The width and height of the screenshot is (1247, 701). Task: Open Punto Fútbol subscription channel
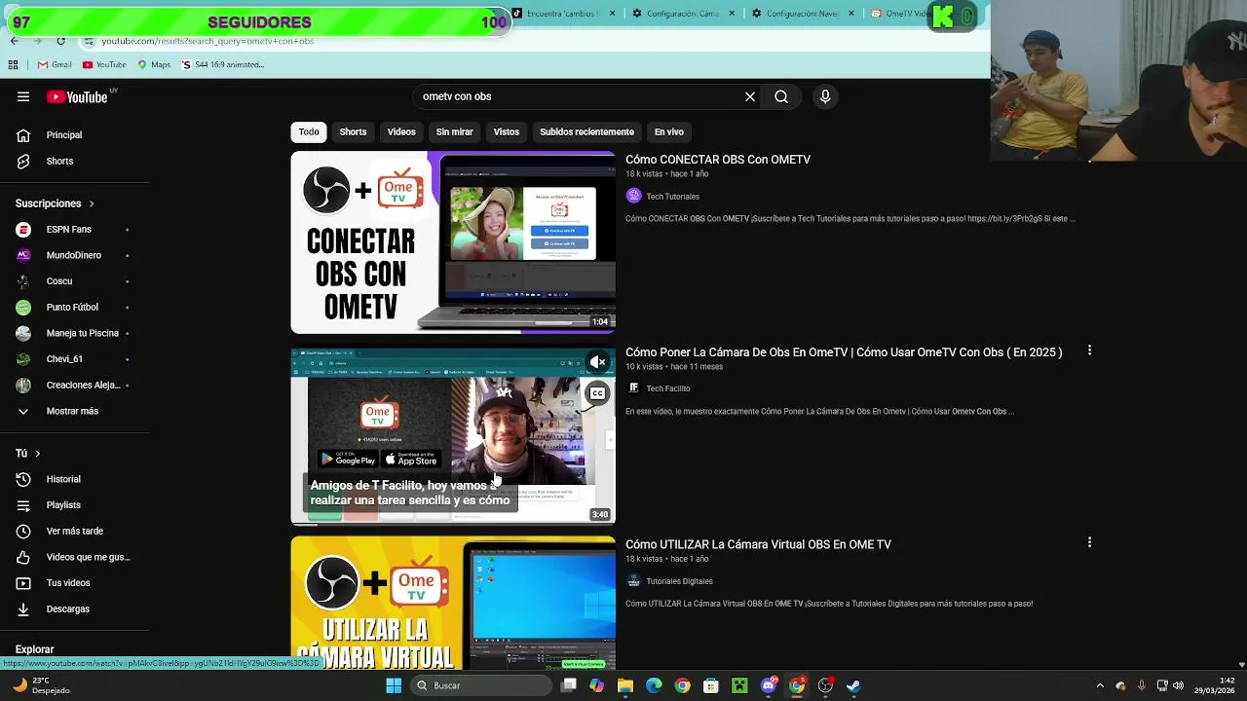click(74, 307)
